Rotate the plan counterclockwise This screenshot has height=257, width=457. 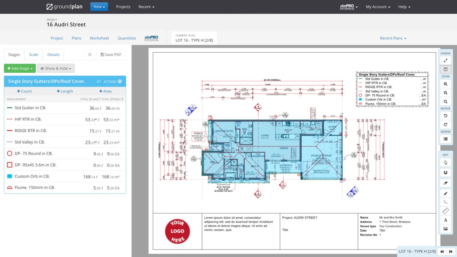pos(445,115)
